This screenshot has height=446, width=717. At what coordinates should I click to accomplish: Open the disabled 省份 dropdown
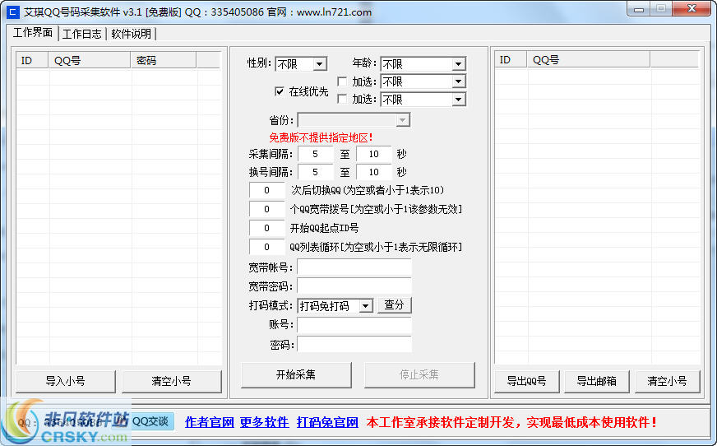coord(354,120)
